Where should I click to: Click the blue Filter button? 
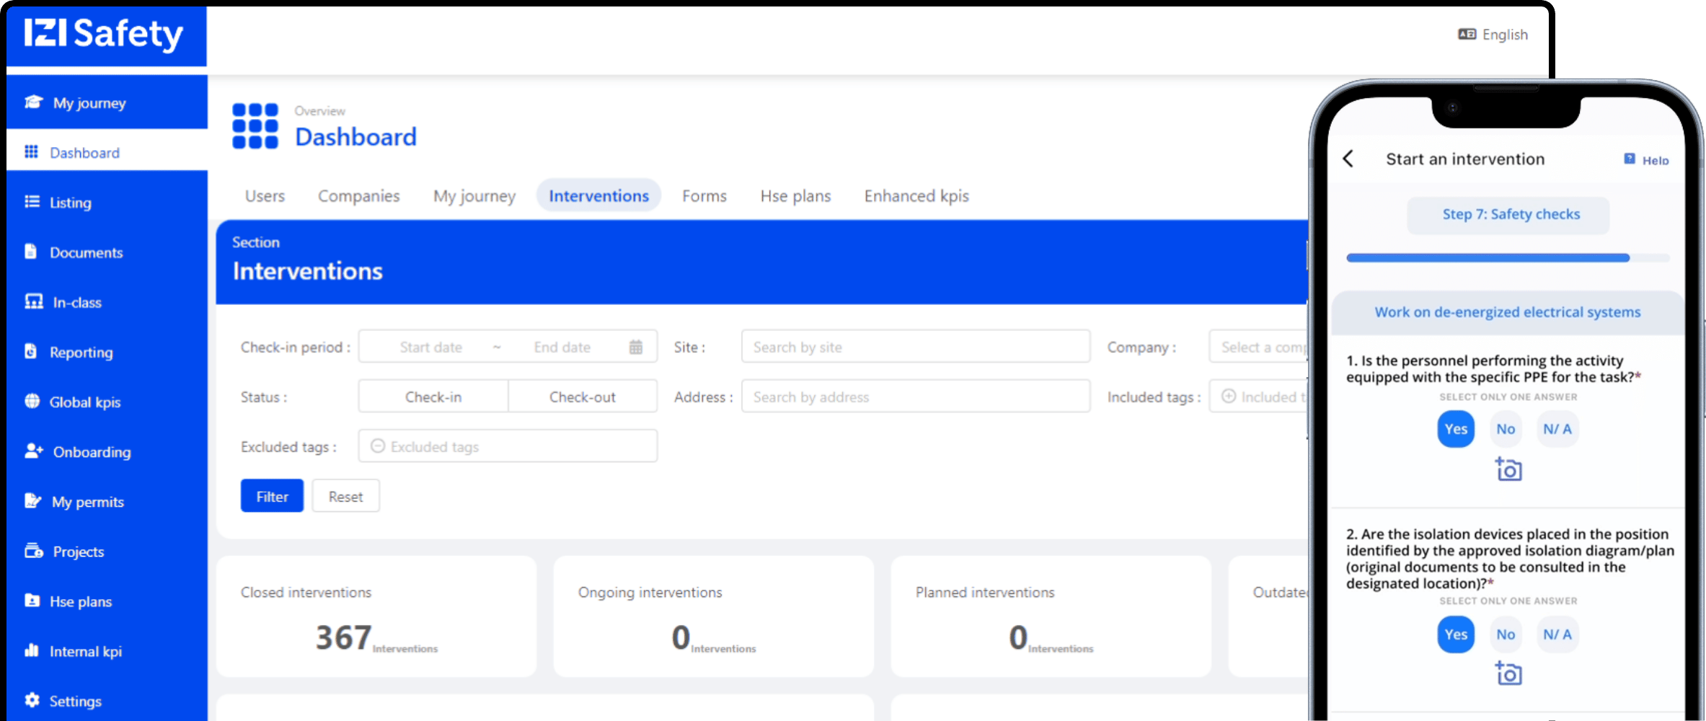pyautogui.click(x=272, y=496)
